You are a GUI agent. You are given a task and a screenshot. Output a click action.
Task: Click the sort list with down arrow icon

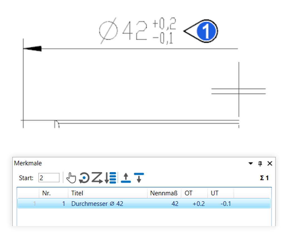click(110, 178)
